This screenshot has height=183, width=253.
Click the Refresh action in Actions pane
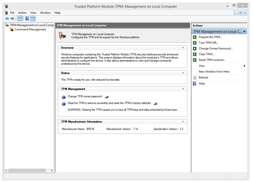point(203,77)
